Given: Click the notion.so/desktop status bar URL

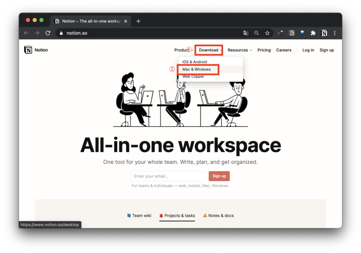Looking at the screenshot, I should [x=50, y=225].
